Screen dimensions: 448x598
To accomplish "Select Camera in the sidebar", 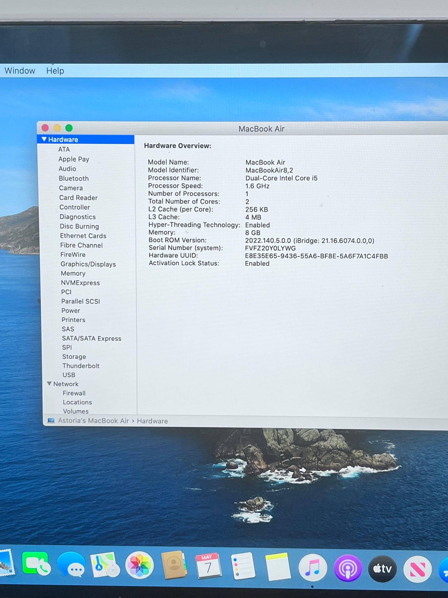I will tap(71, 188).
